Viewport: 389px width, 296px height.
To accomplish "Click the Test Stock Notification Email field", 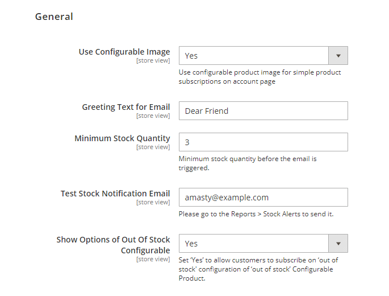I will point(263,198).
